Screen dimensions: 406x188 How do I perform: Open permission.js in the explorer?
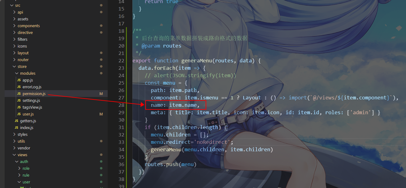click(x=34, y=94)
